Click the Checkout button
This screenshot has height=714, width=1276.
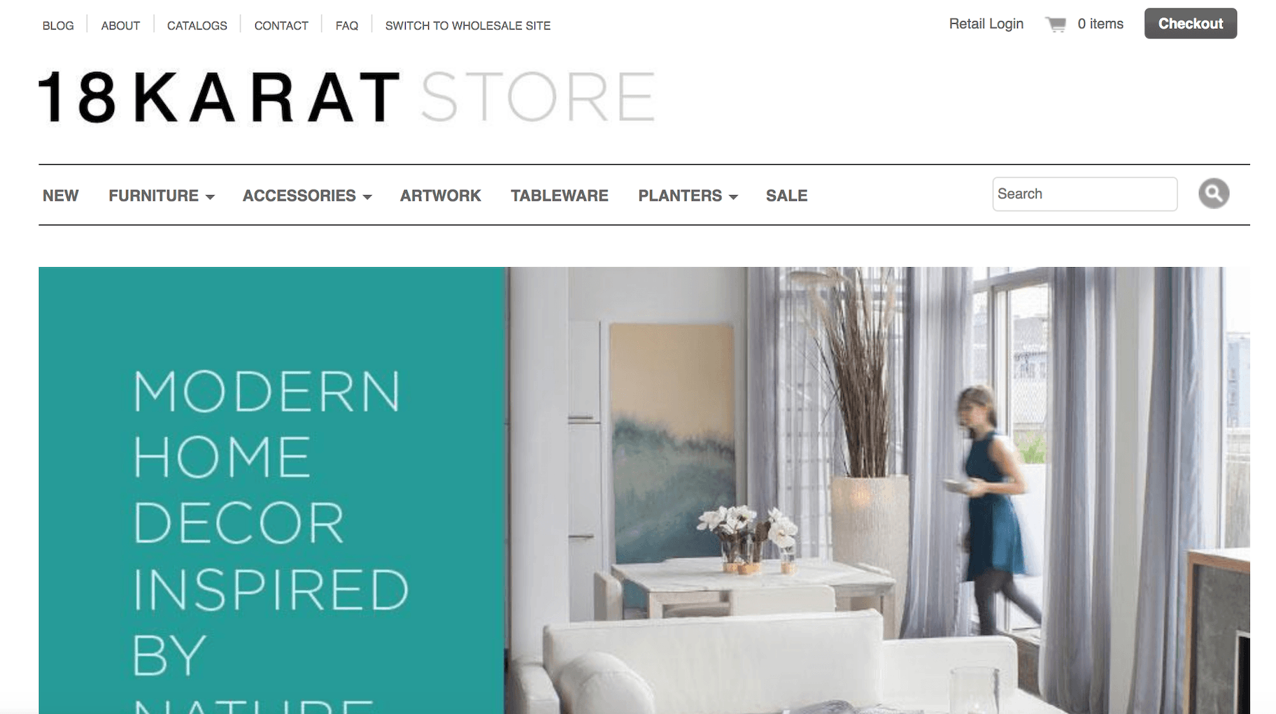point(1190,24)
